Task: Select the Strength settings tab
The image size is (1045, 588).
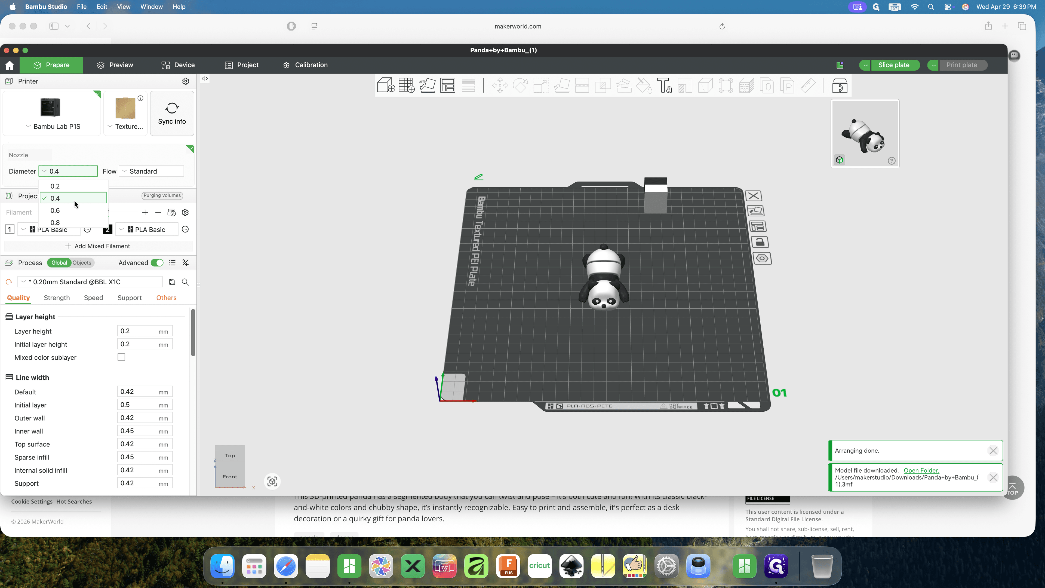Action: pos(57,298)
